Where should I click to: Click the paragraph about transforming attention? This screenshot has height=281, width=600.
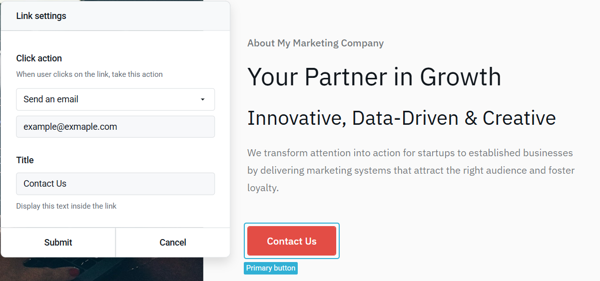coord(411,170)
